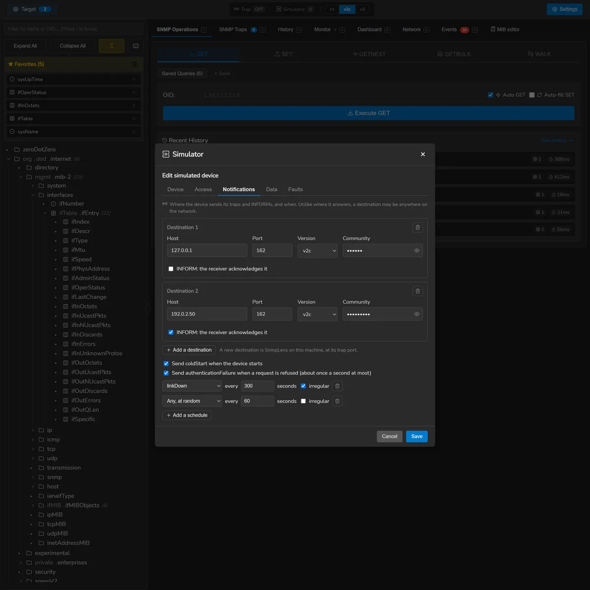Expand the snmp folder chevron

tap(33, 477)
